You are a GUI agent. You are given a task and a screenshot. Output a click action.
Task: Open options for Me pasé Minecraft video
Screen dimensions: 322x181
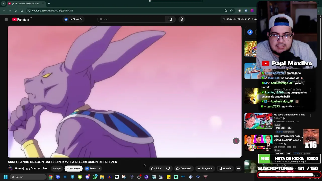[310, 115]
